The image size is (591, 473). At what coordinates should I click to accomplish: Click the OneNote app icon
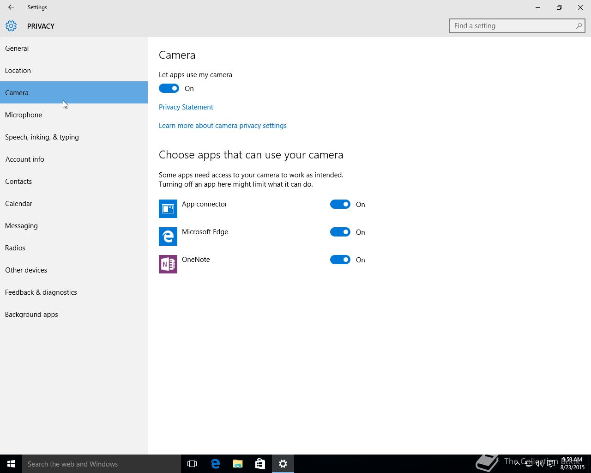[x=168, y=264]
